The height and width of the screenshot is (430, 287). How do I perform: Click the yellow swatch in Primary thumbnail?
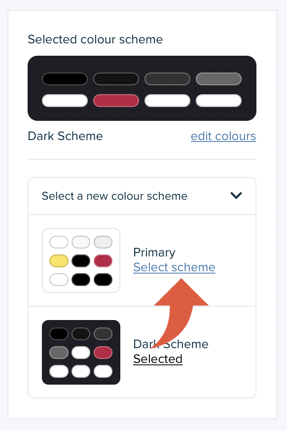coord(59,261)
